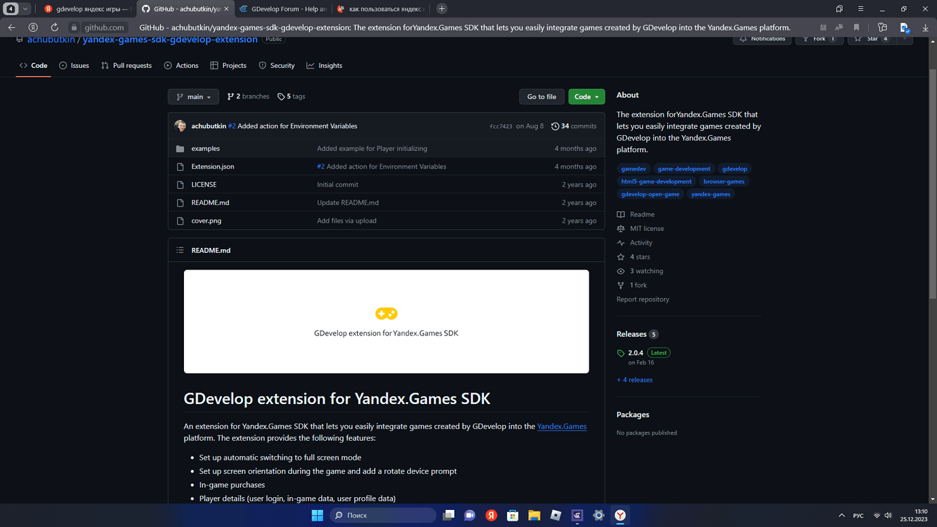
Task: Click the watching eye toggle showing 3 watching
Action: coord(620,270)
